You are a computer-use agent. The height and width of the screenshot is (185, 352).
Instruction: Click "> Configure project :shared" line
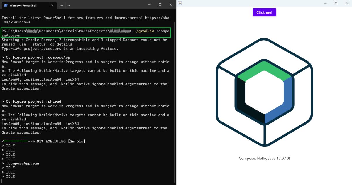tap(31, 102)
